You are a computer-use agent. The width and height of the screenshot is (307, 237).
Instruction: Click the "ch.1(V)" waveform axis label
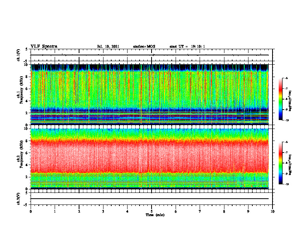[x=18, y=55]
